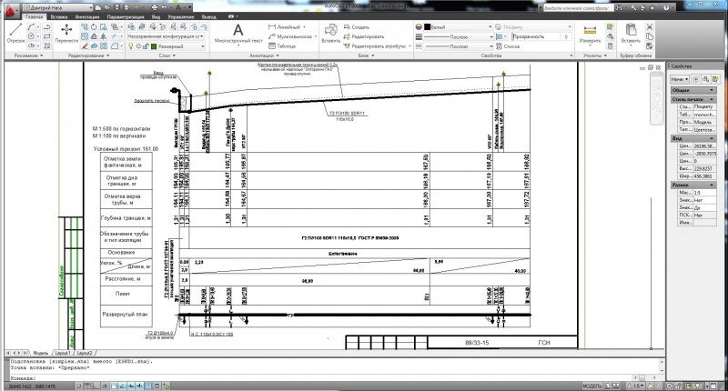Toggle layer freeze sun icon

pyautogui.click(x=138, y=46)
